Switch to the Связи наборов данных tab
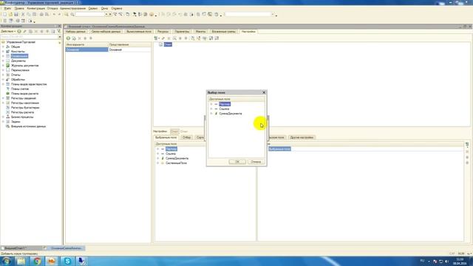473x266 pixels. pos(106,31)
